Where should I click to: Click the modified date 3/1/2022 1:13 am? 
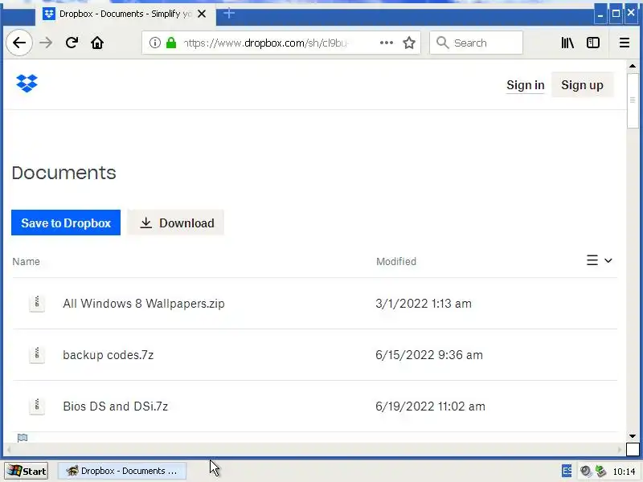coord(424,304)
